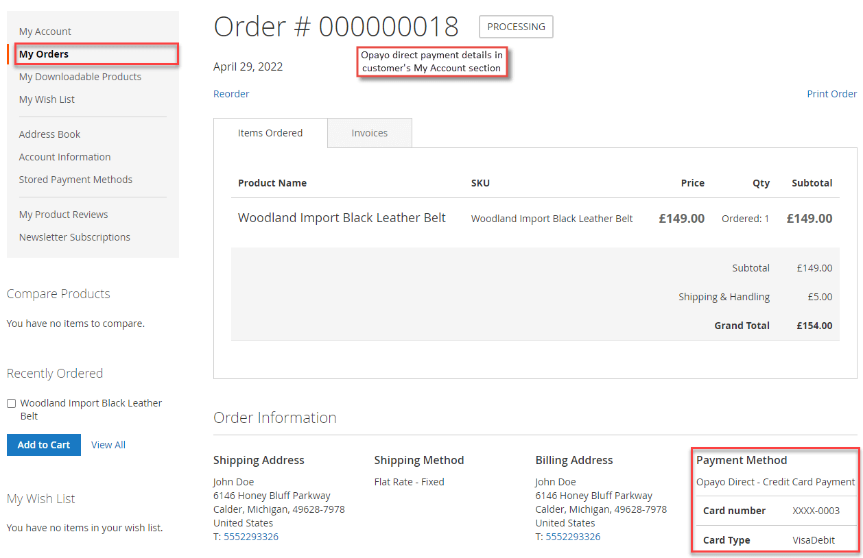Select the Order Information heading
This screenshot has width=863, height=558.
click(x=275, y=417)
